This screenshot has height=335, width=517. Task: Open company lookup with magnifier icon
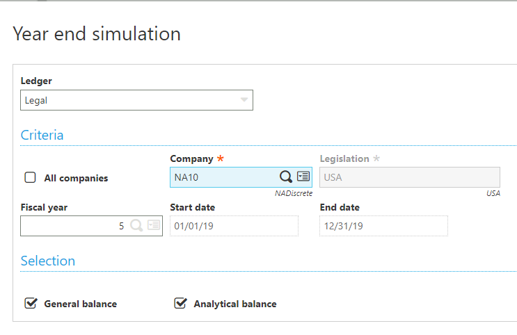coord(286,177)
